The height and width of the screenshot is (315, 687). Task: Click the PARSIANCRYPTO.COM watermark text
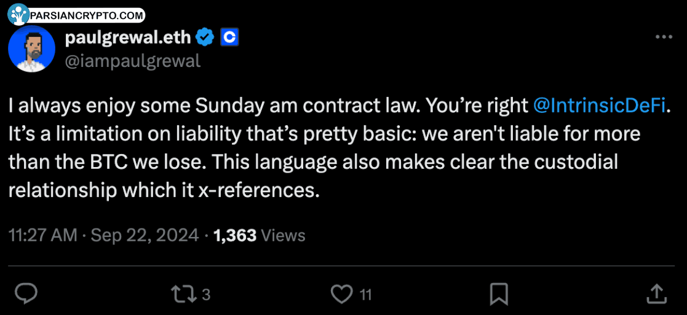coord(86,15)
